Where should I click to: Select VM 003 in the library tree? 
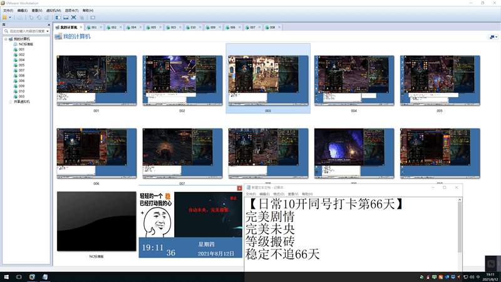click(19, 97)
